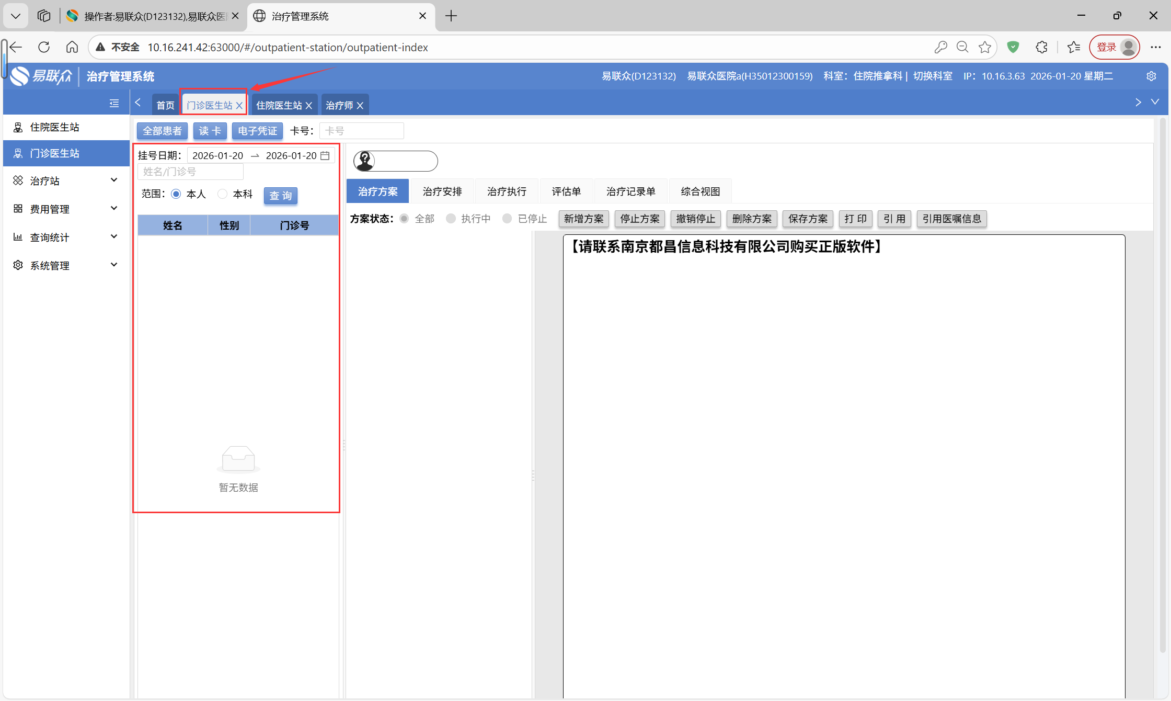Open the calendar icon for registration date
Screen dimensions: 1171x701
(325, 155)
